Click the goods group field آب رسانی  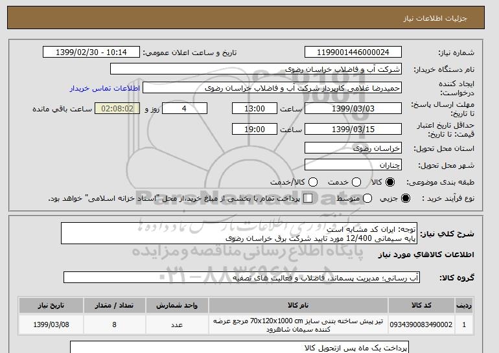(x=242, y=278)
